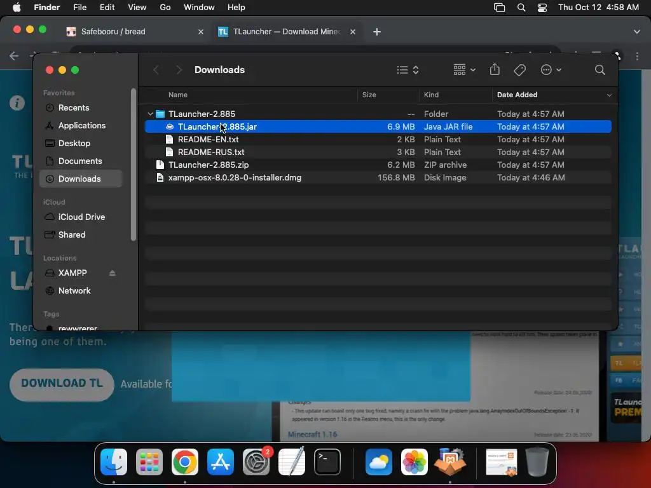Click the menu bar clock
This screenshot has width=651, height=488.
pyautogui.click(x=598, y=8)
